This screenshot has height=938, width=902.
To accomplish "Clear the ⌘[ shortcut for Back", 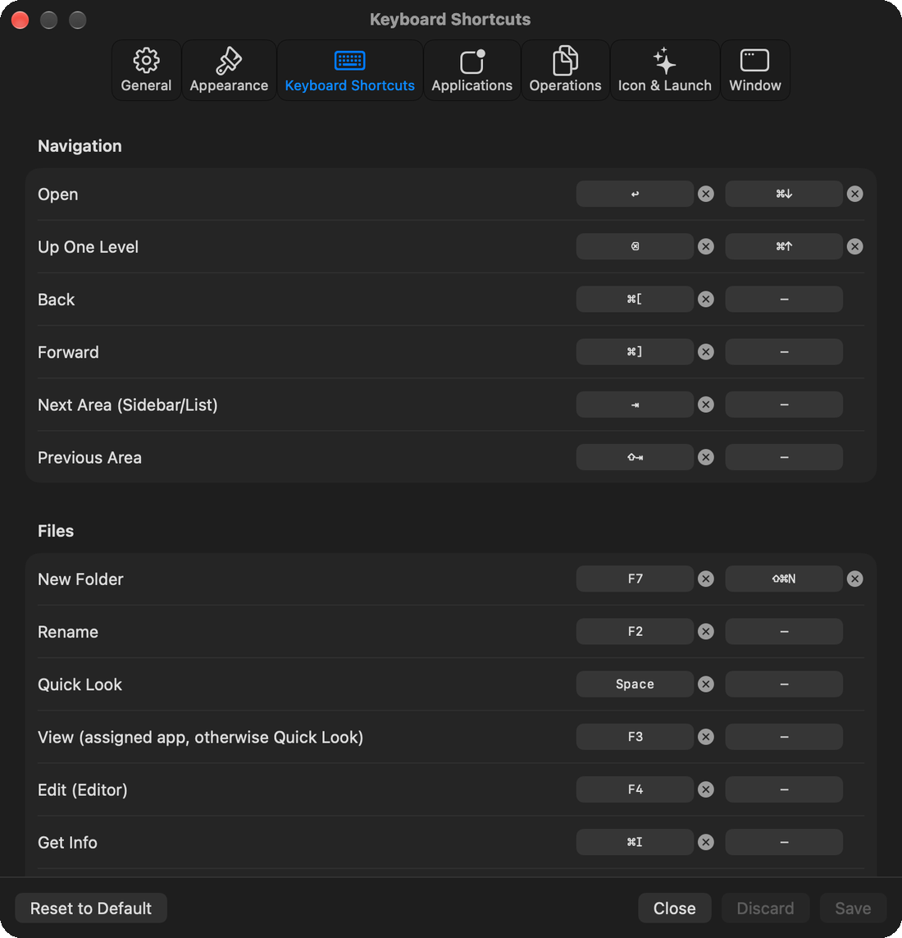I will click(x=706, y=299).
